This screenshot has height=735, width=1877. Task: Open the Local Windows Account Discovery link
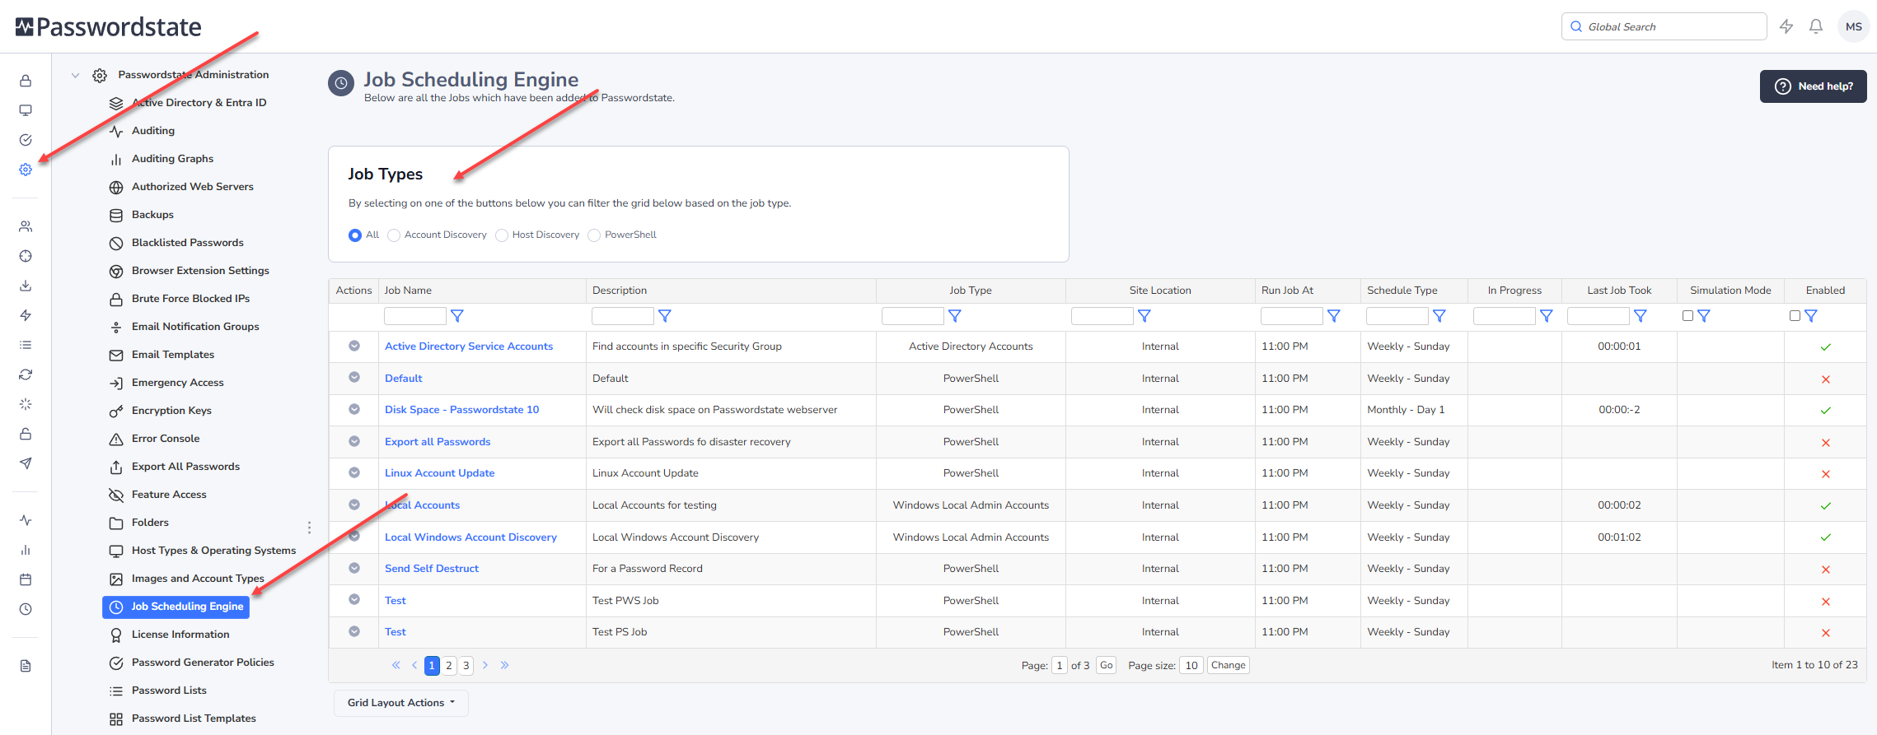click(470, 537)
